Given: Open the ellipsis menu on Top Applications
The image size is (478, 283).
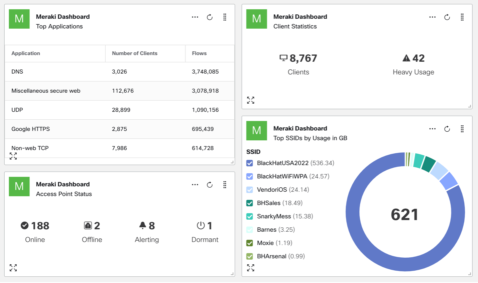Looking at the screenshot, I should click(195, 17).
